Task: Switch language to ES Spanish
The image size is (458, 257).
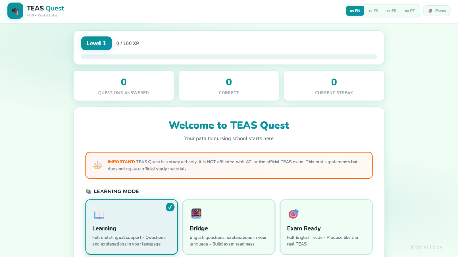Action: tap(374, 11)
